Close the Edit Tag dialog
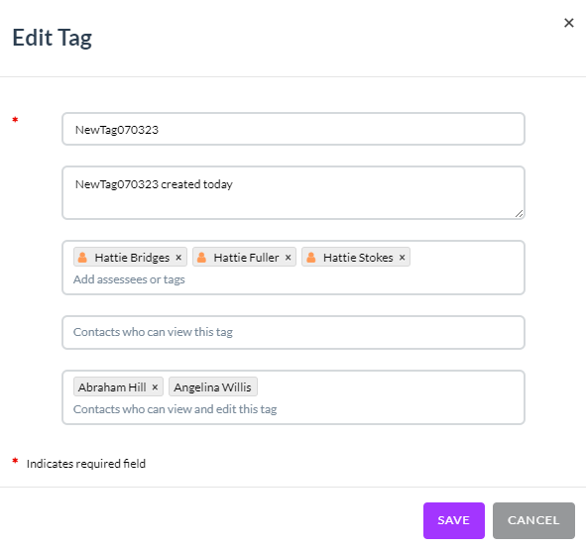This screenshot has width=586, height=549. pyautogui.click(x=568, y=23)
